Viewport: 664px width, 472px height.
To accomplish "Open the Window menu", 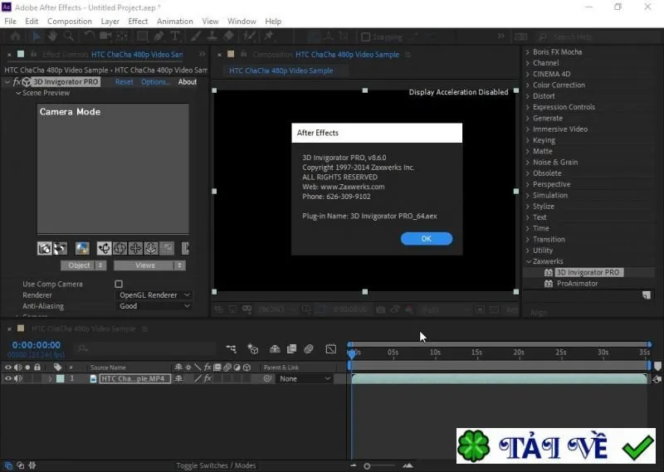I will click(x=242, y=22).
